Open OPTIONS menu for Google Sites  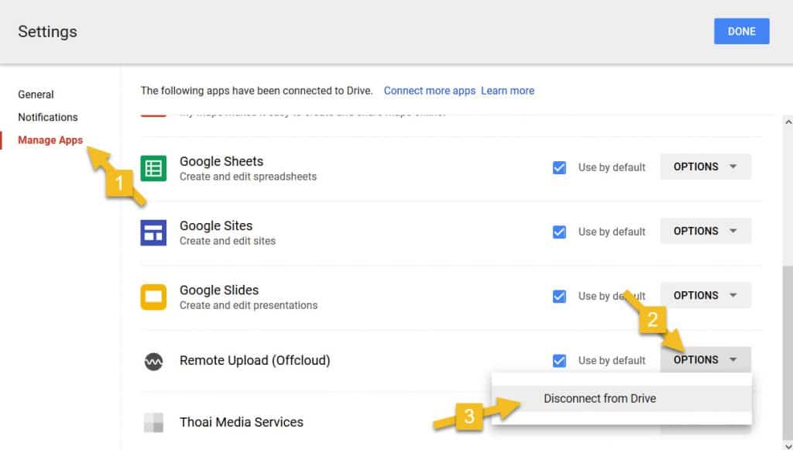705,230
